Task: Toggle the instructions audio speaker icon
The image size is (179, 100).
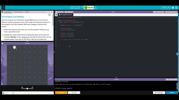Action: [49, 12]
